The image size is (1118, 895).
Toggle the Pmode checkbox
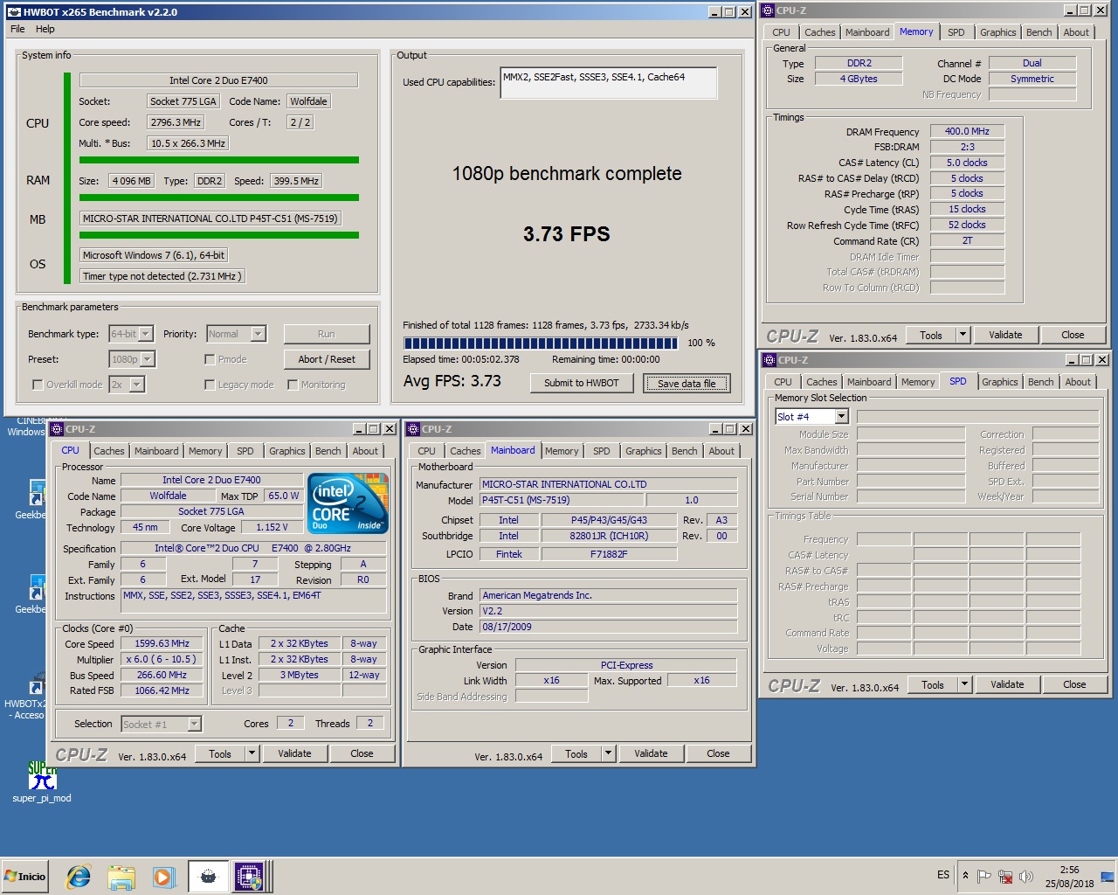tap(210, 359)
